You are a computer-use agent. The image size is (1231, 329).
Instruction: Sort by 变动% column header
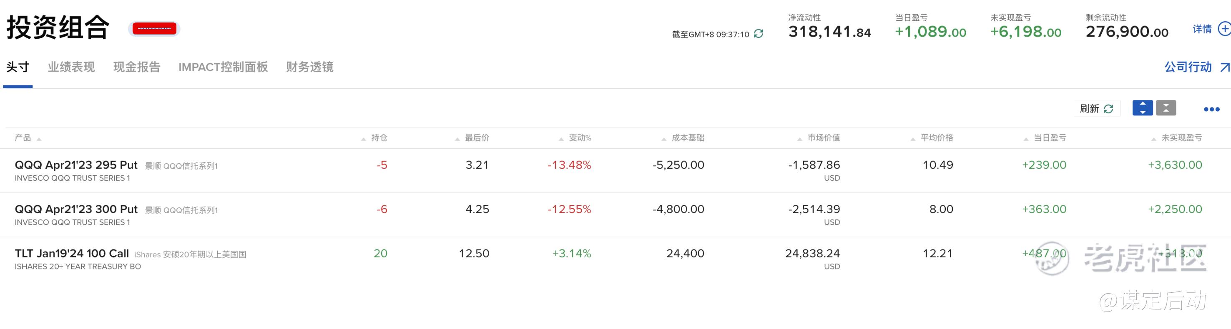coord(579,138)
